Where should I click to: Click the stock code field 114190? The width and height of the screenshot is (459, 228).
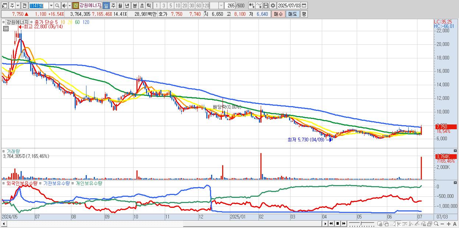(x=39, y=6)
